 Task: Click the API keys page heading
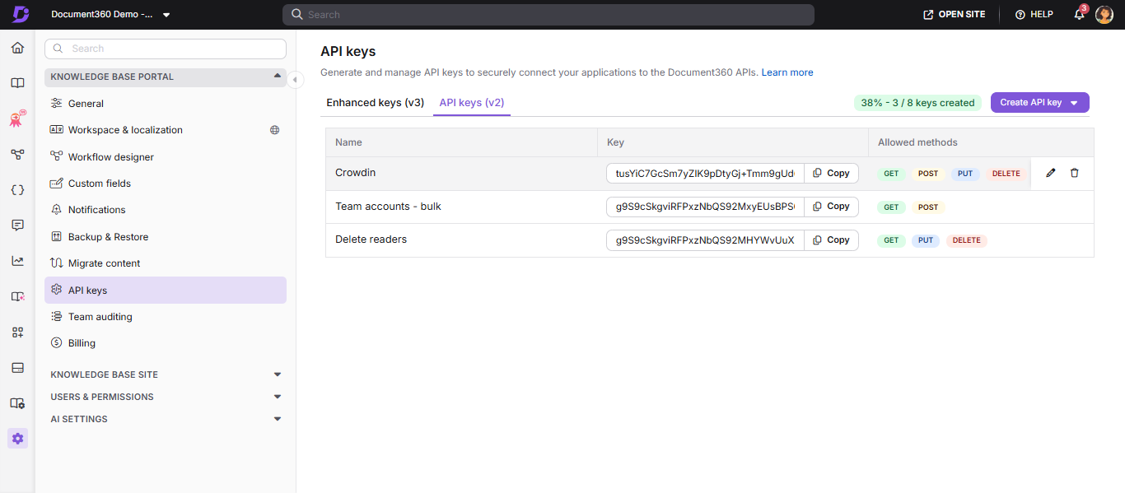[348, 51]
